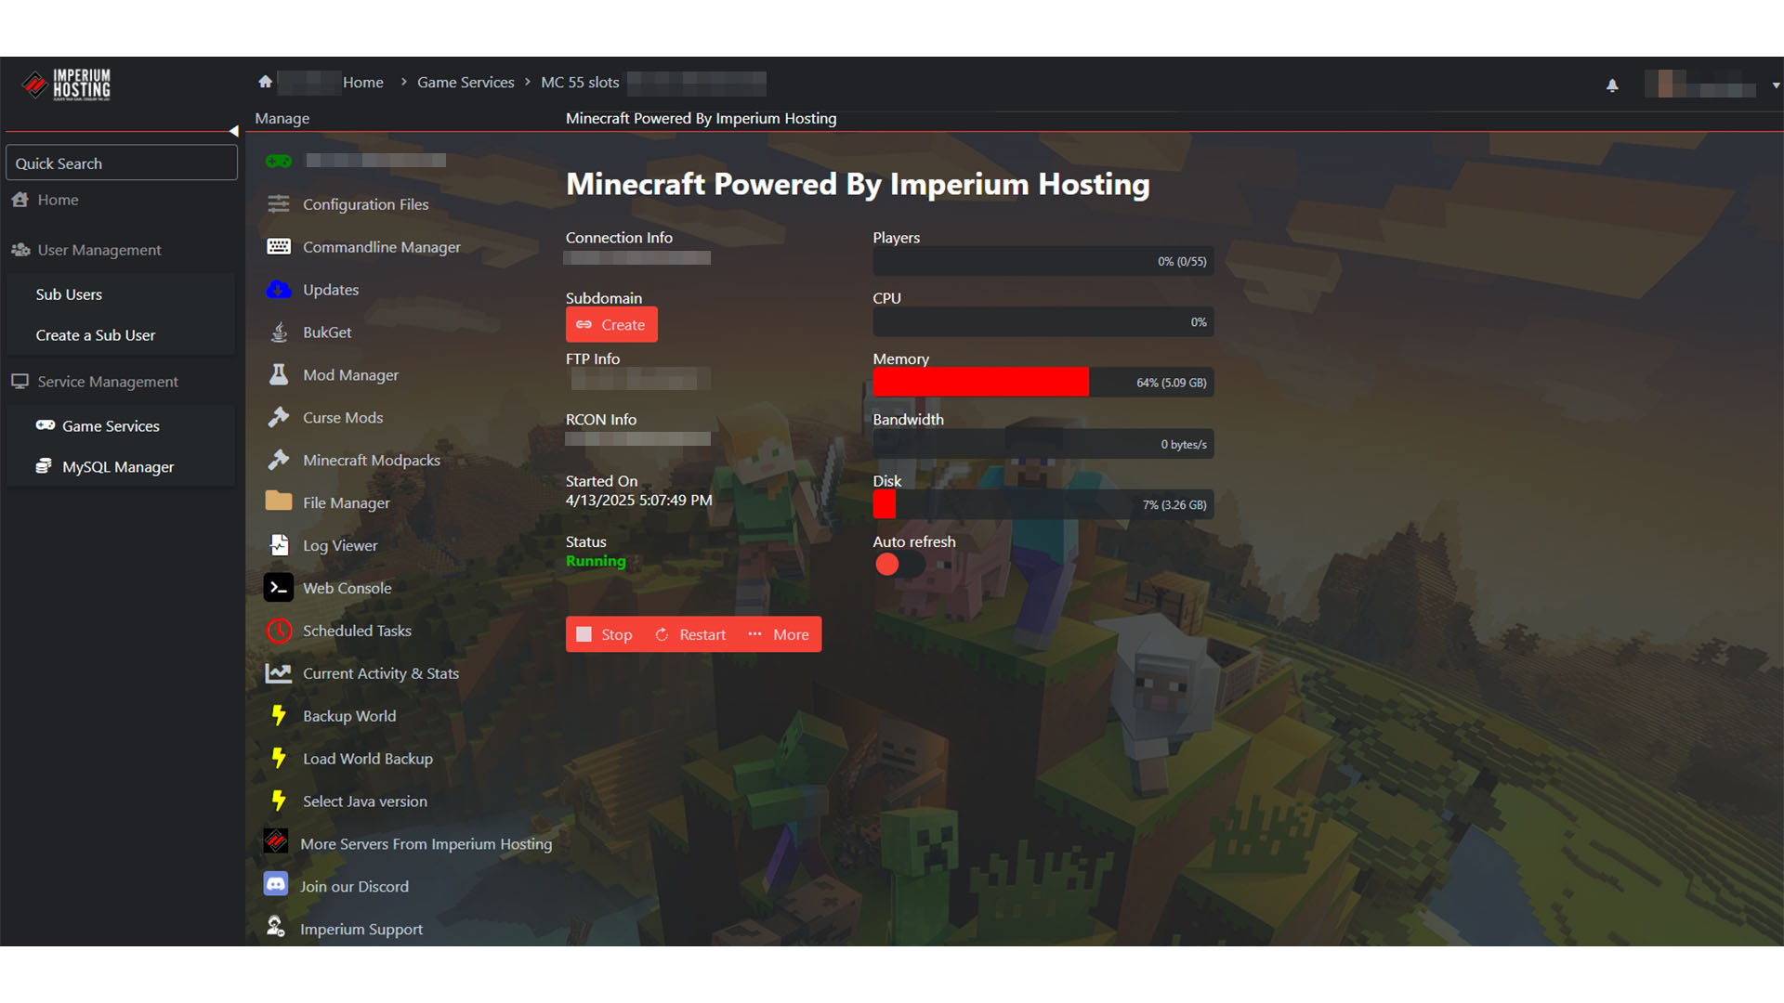Restart the Minecraft server
1784x1003 pixels.
690,634
